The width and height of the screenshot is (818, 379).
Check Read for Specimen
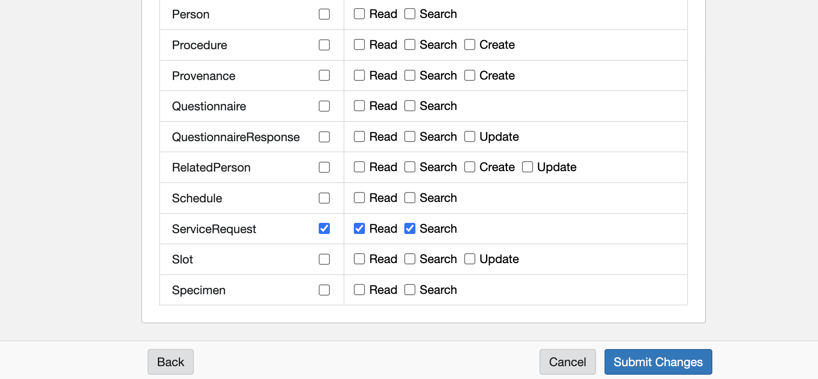click(x=359, y=290)
